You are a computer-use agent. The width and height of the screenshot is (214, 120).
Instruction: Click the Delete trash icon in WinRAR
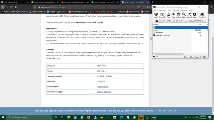coord(179,15)
